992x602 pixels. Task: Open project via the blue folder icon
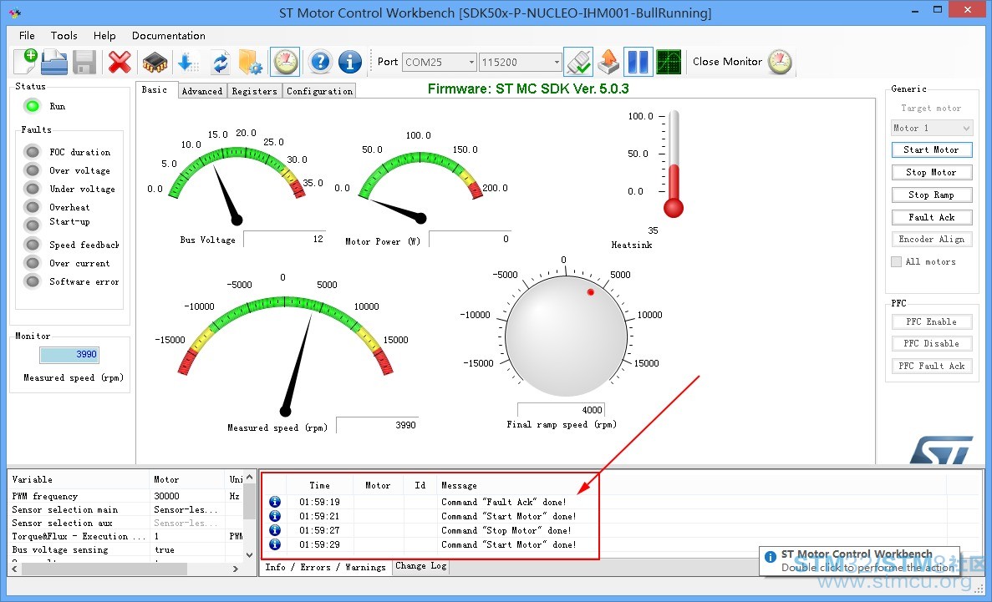click(x=54, y=62)
